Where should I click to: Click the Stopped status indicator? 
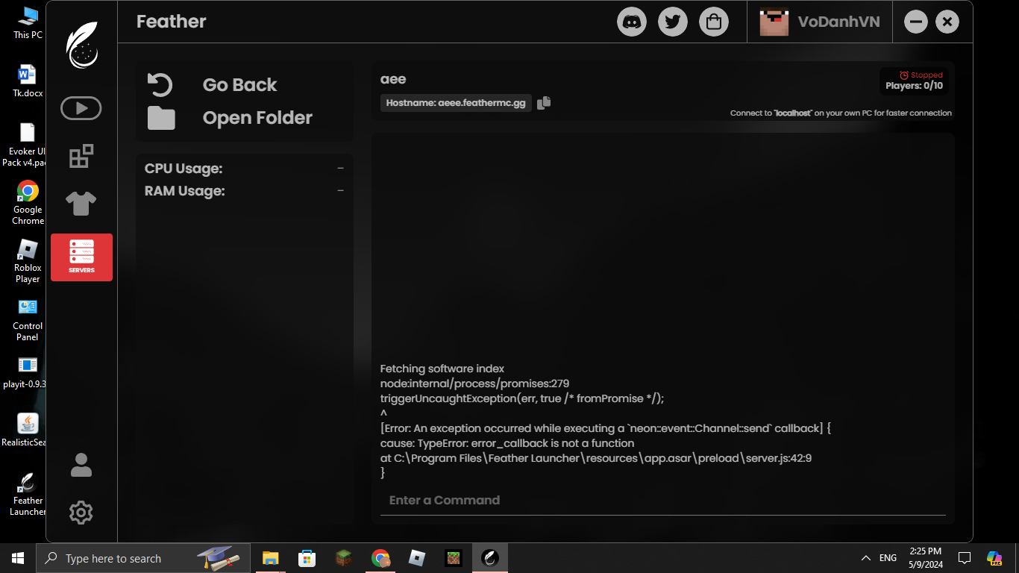tap(921, 75)
